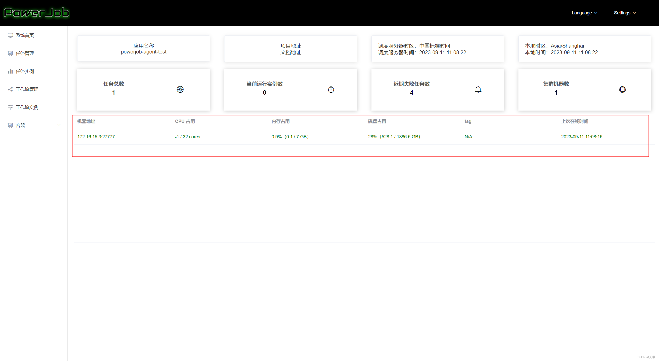This screenshot has width=659, height=361.
Task: Click the 近期失败任务数 bell icon
Action: pos(478,89)
